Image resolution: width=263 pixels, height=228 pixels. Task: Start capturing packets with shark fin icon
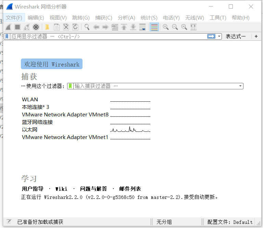8,27
